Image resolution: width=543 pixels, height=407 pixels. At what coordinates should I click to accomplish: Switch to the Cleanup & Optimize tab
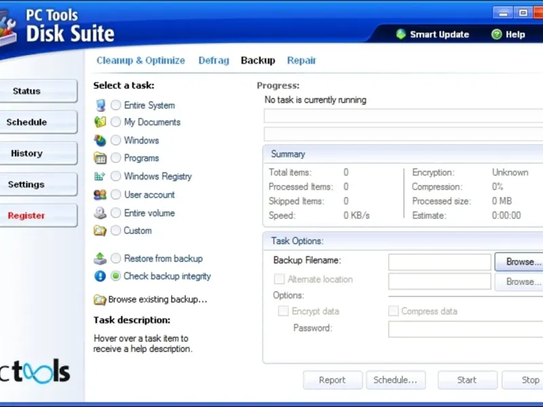coord(141,60)
